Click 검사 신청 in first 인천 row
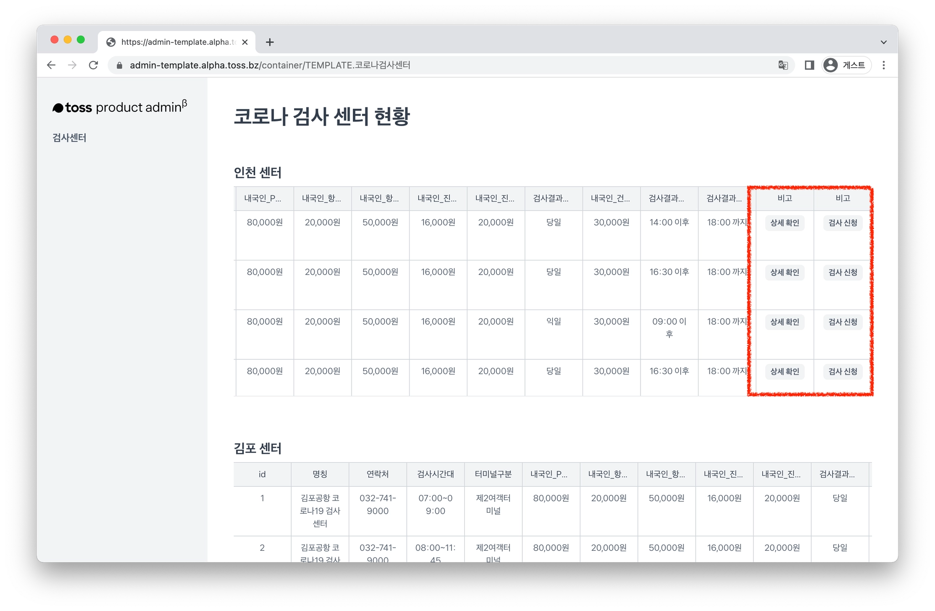 tap(842, 223)
